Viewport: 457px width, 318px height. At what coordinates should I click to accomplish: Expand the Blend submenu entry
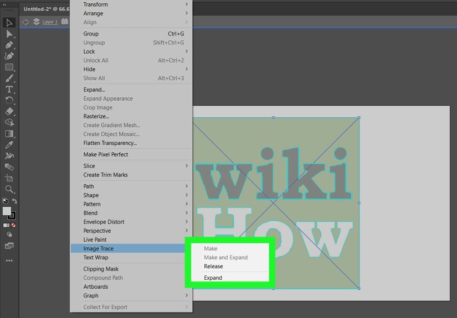point(131,213)
